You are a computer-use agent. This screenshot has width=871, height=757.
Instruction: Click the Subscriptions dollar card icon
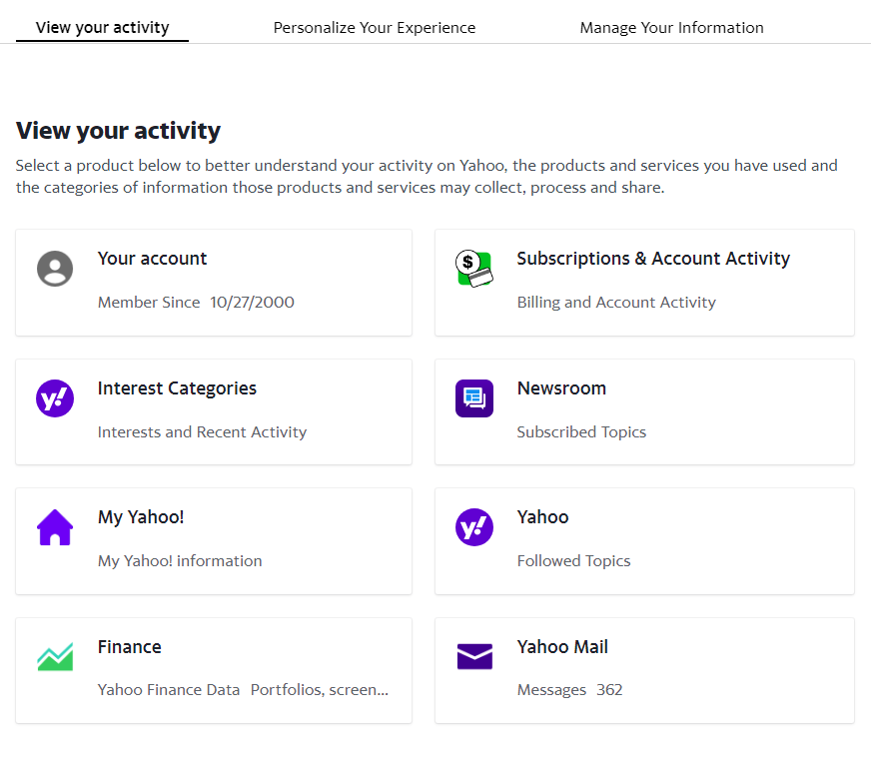pyautogui.click(x=474, y=269)
